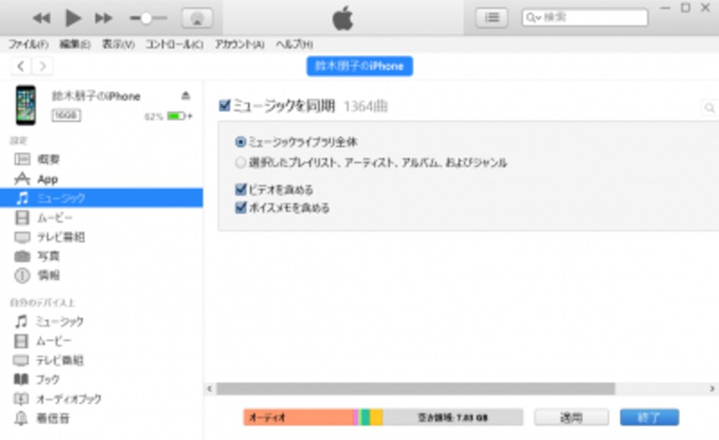719x440 pixels.
Task: Adjust the volume slider knob
Action: (146, 18)
